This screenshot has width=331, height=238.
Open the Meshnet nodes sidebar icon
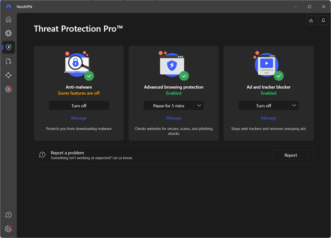[x=8, y=75]
